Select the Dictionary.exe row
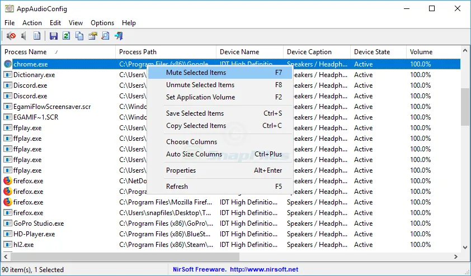 (230, 75)
